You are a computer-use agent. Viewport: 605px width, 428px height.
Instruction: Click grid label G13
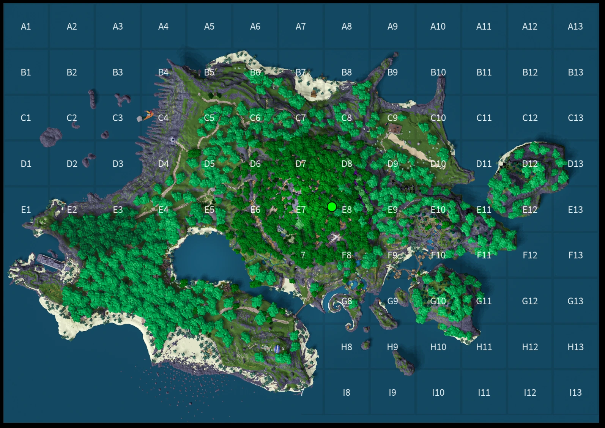(575, 301)
